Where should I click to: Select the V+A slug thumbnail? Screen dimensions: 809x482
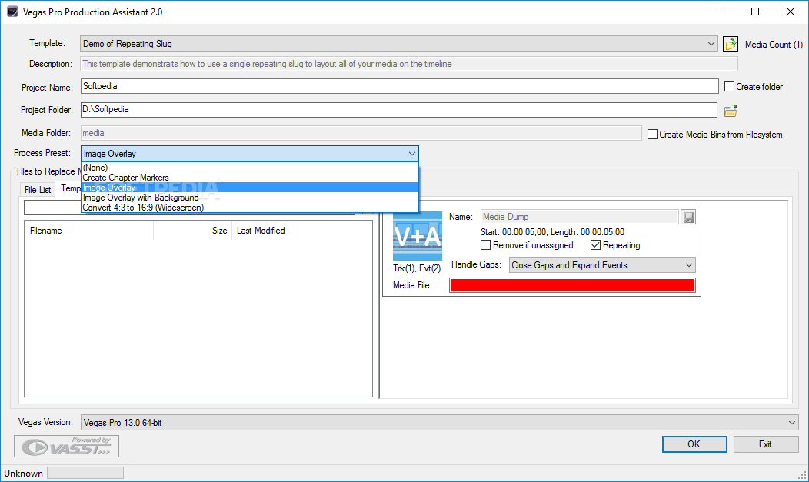pyautogui.click(x=418, y=235)
